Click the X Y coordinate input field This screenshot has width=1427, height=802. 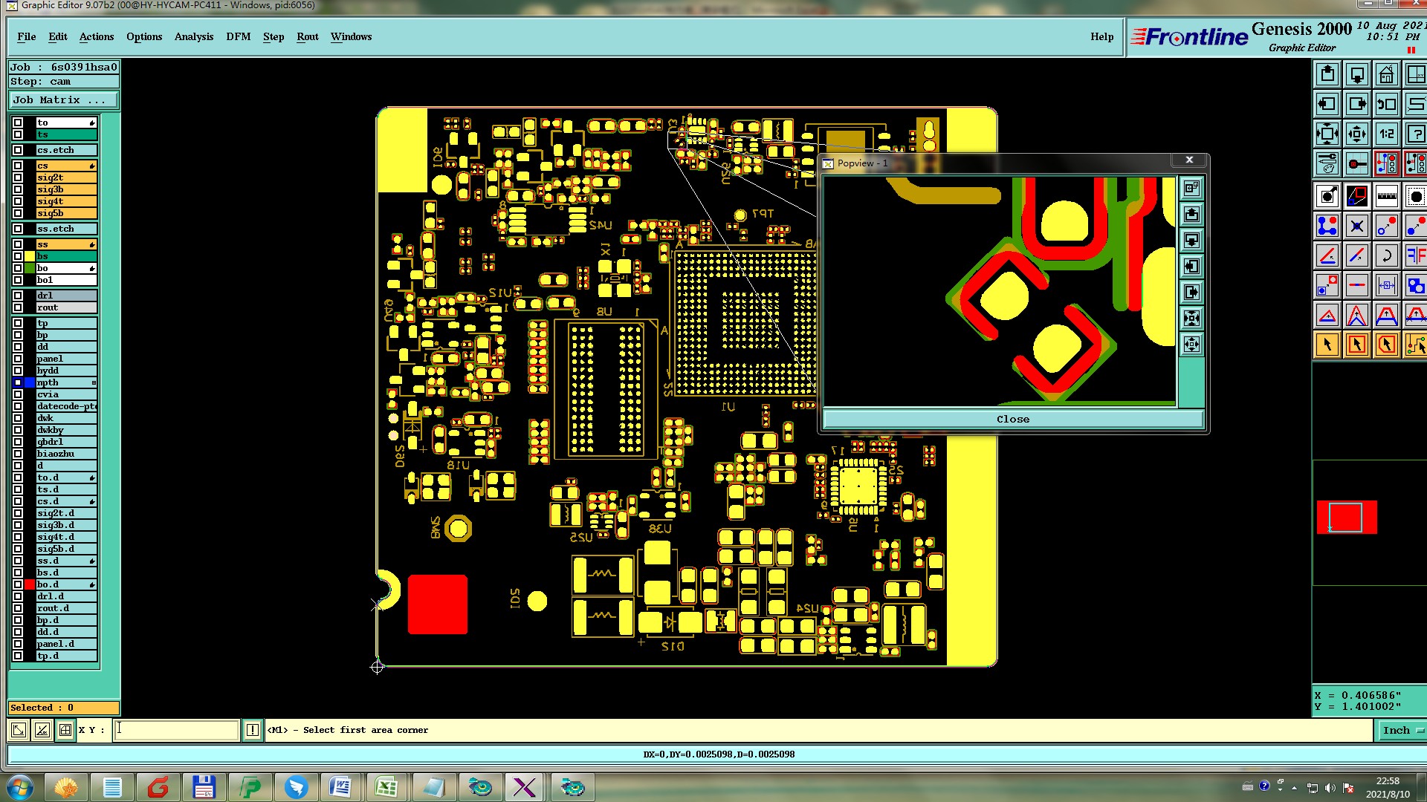click(x=177, y=730)
